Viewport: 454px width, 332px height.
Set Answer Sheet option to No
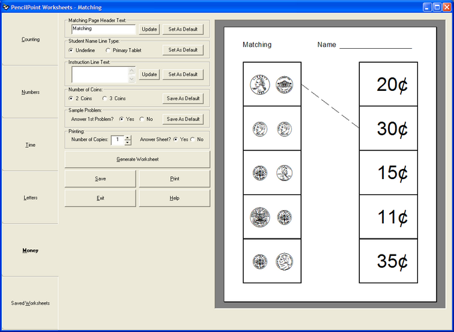point(192,140)
